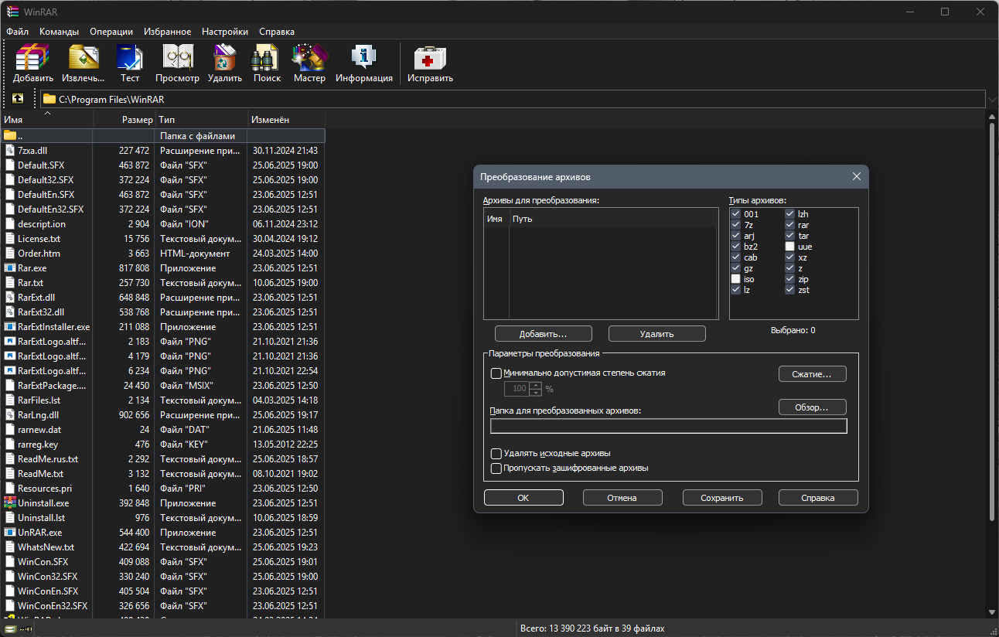Click the Отмена button
The width and height of the screenshot is (999, 637).
pyautogui.click(x=622, y=498)
